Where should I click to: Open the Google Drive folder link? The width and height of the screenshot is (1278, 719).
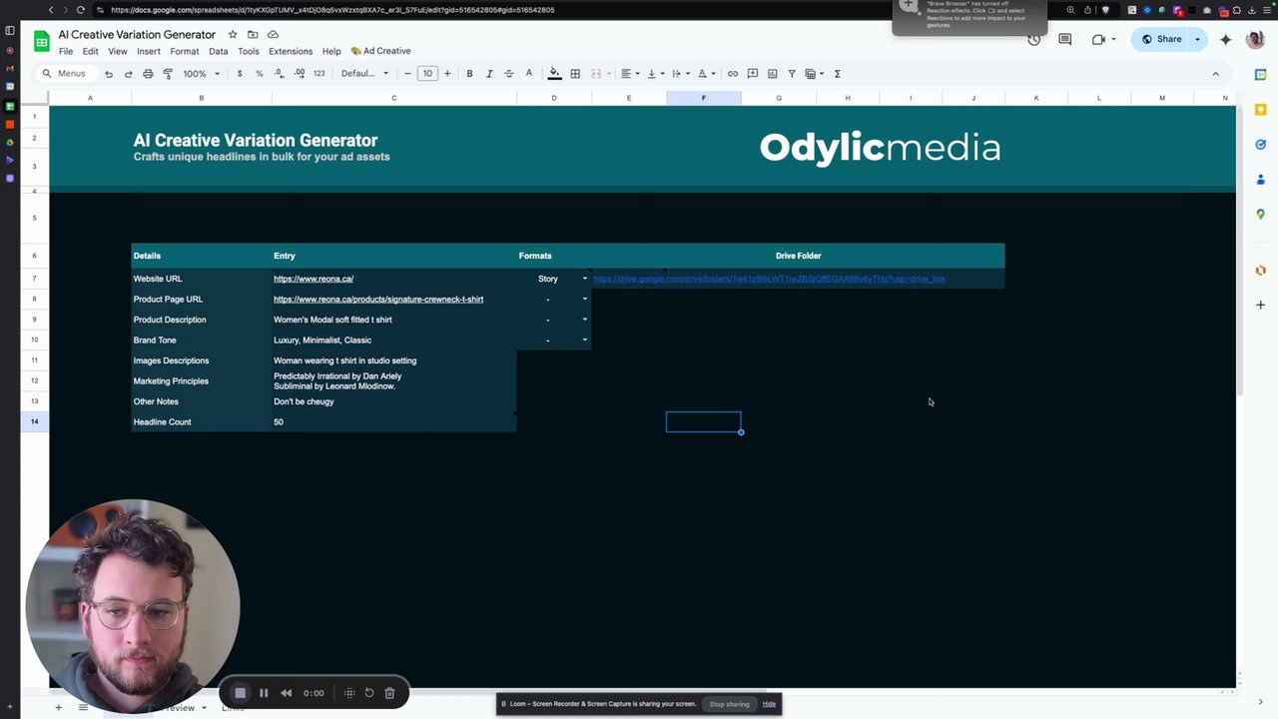click(x=770, y=279)
